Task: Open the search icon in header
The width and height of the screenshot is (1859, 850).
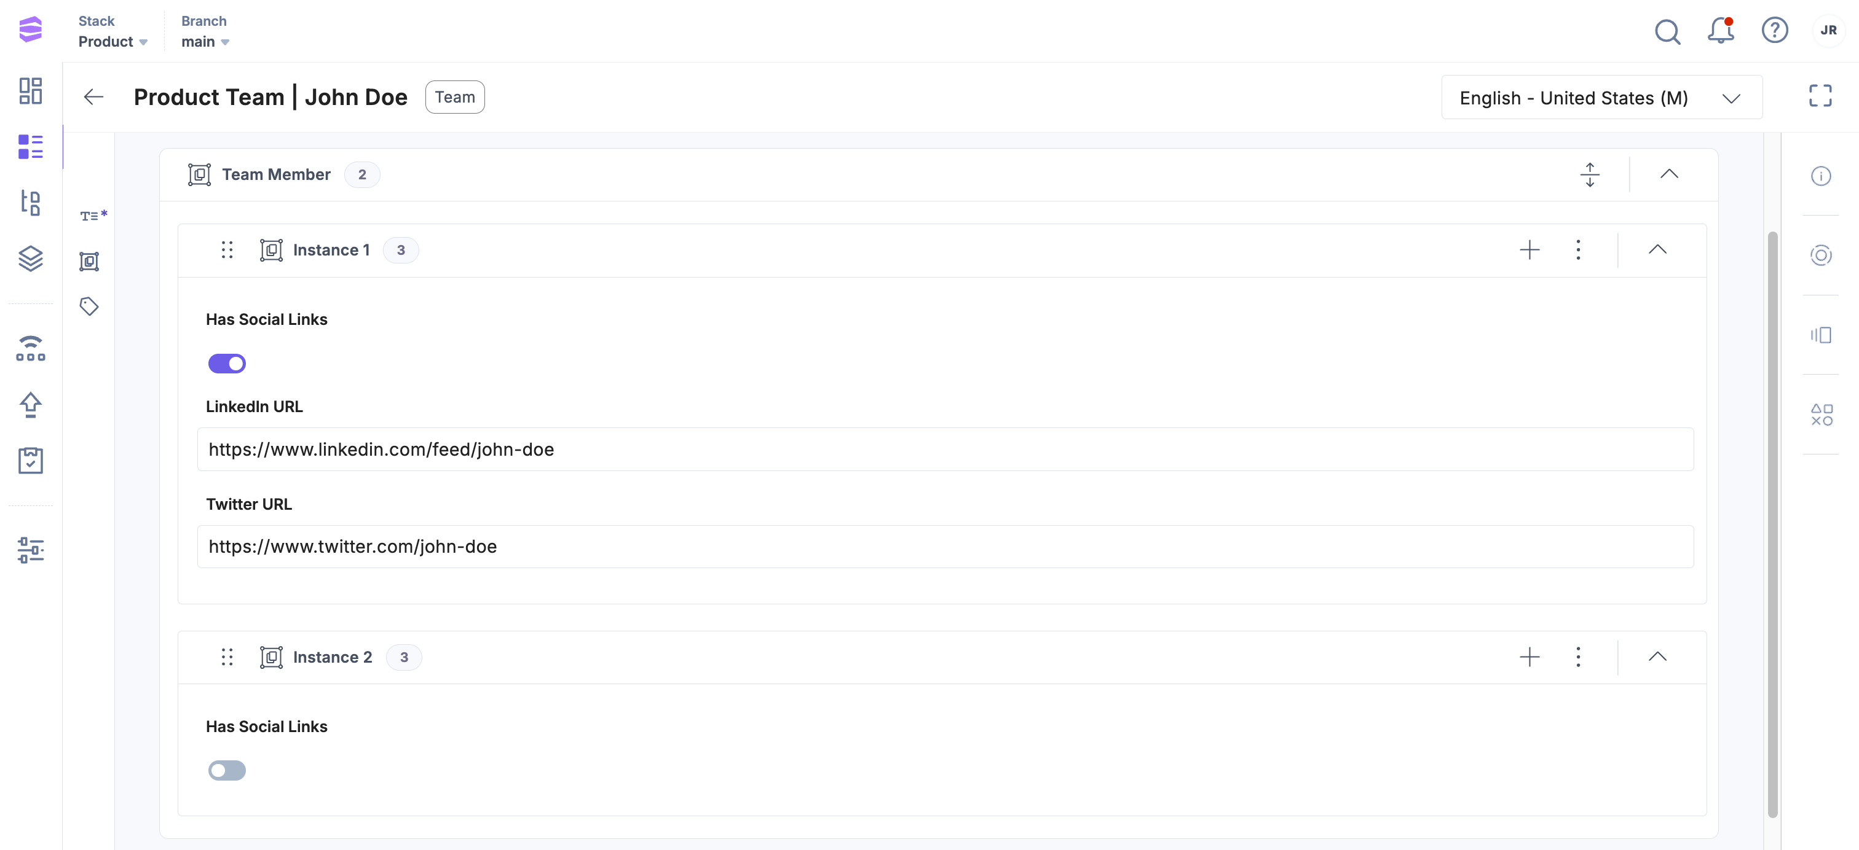Action: tap(1667, 31)
